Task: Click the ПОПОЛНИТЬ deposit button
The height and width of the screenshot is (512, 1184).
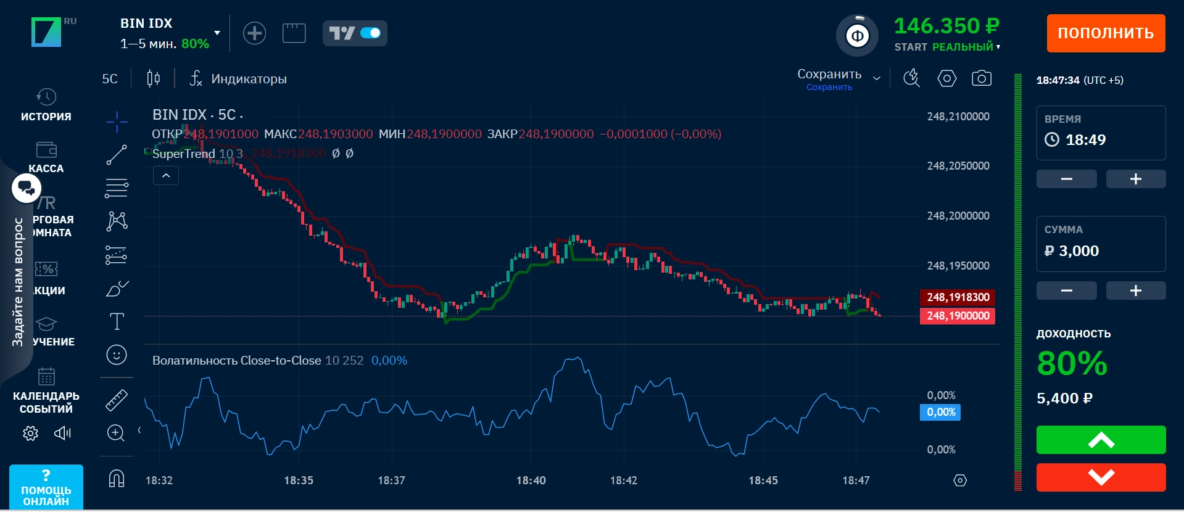Action: click(1105, 33)
